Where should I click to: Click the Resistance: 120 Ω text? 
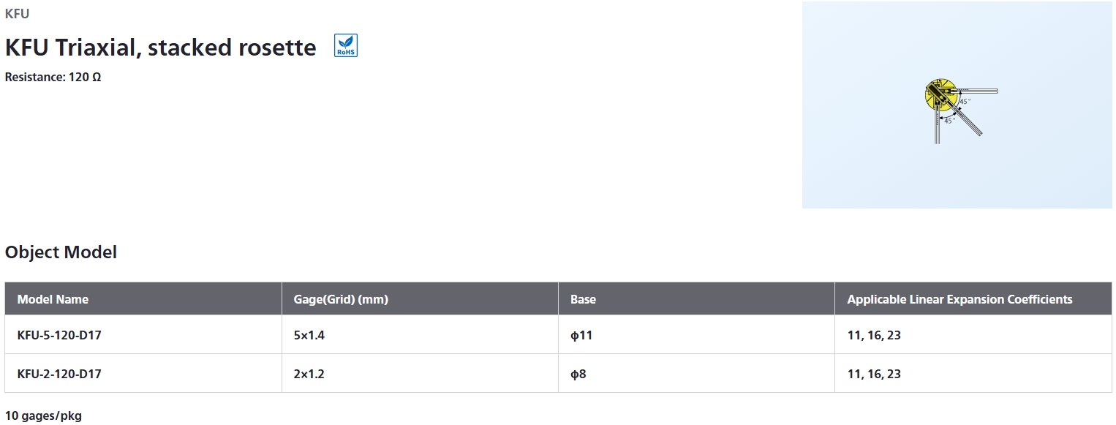point(53,77)
